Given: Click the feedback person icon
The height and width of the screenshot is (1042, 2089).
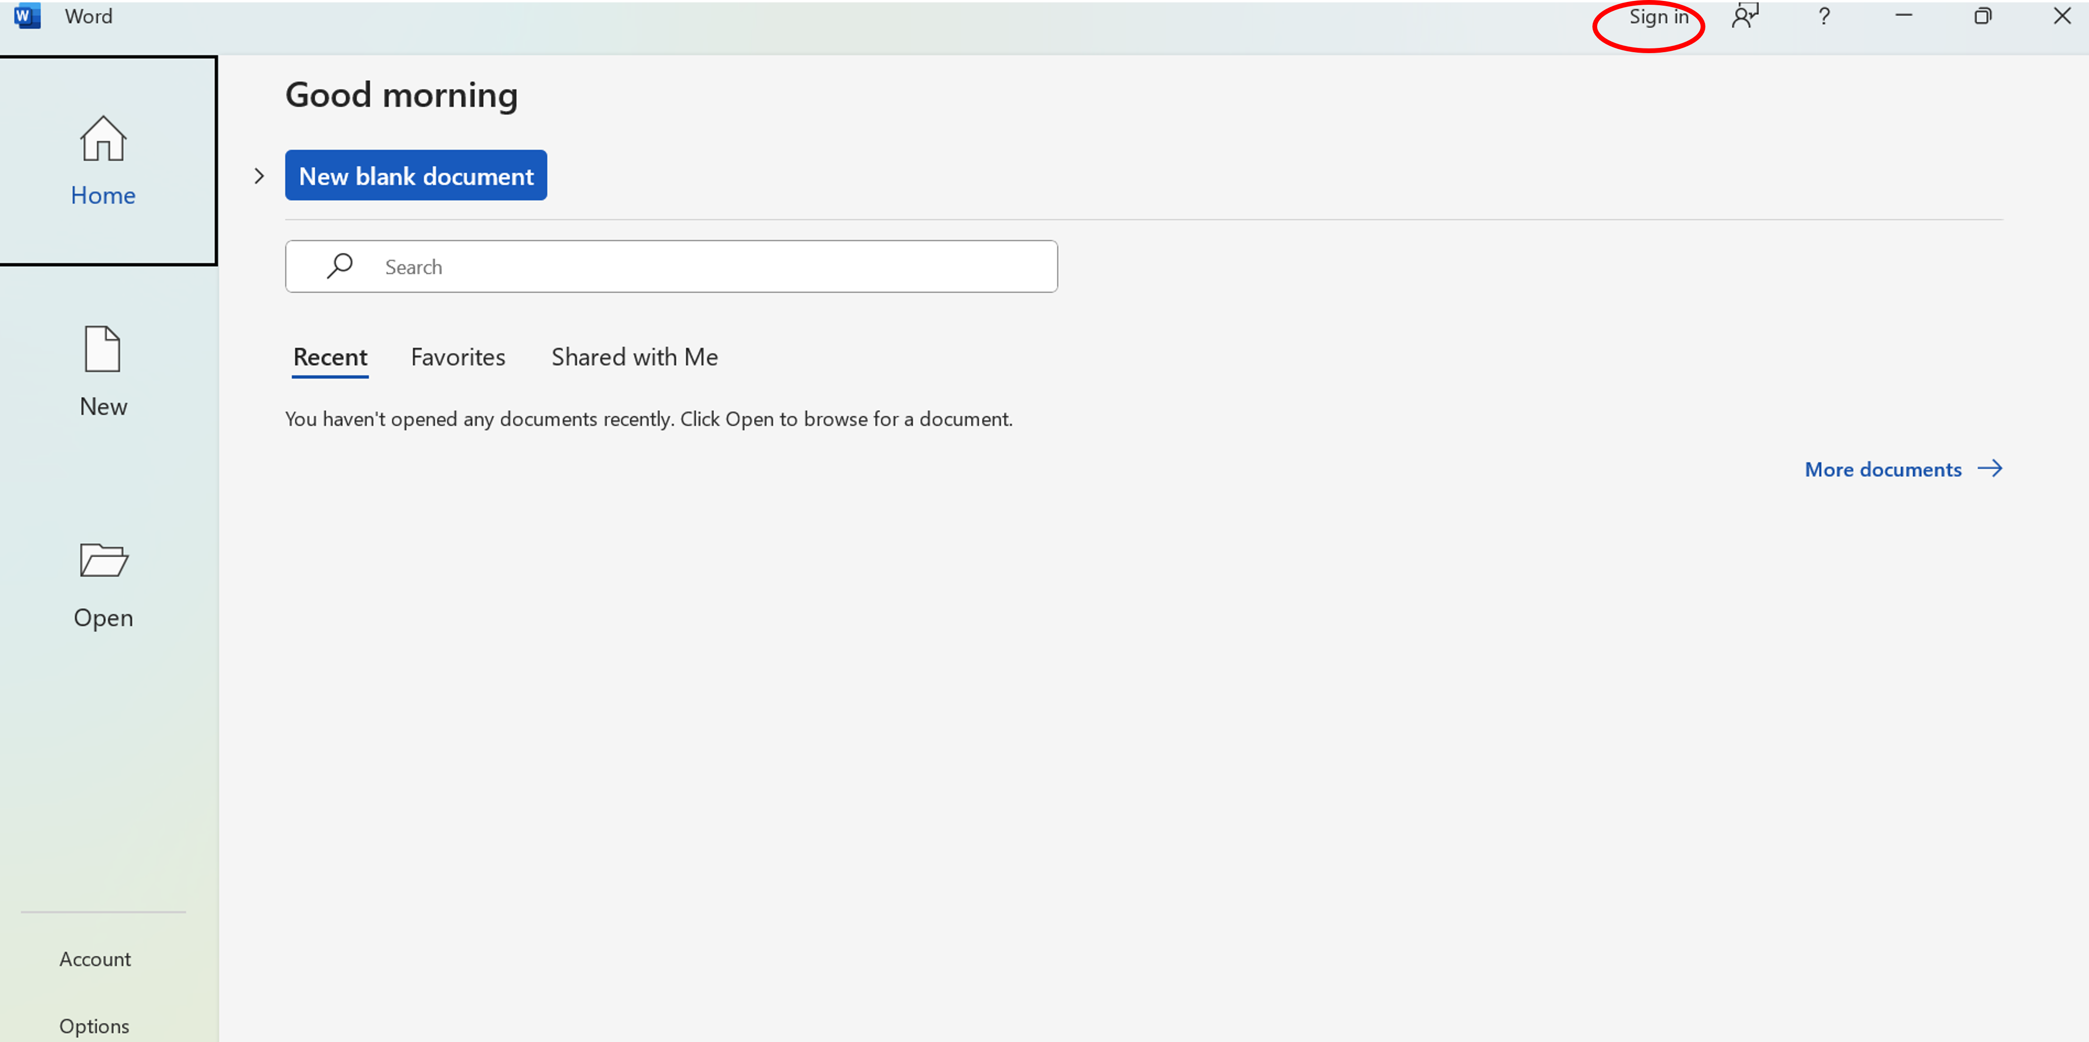Looking at the screenshot, I should tap(1745, 16).
